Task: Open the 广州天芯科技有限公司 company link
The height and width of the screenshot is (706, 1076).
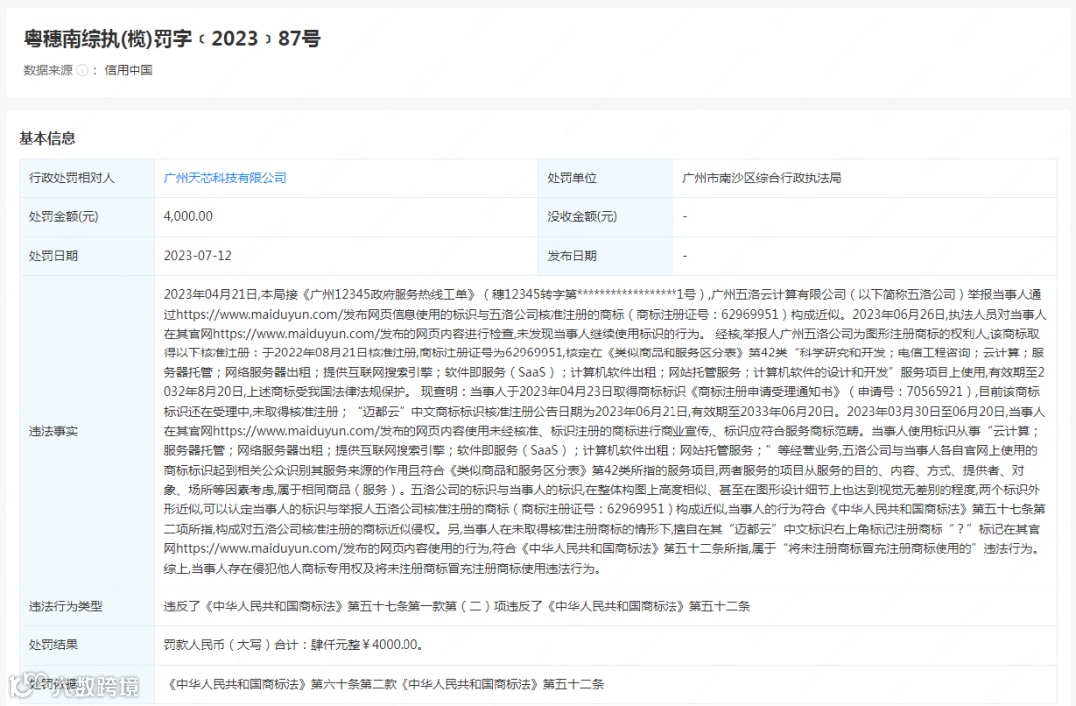Action: pyautogui.click(x=225, y=177)
